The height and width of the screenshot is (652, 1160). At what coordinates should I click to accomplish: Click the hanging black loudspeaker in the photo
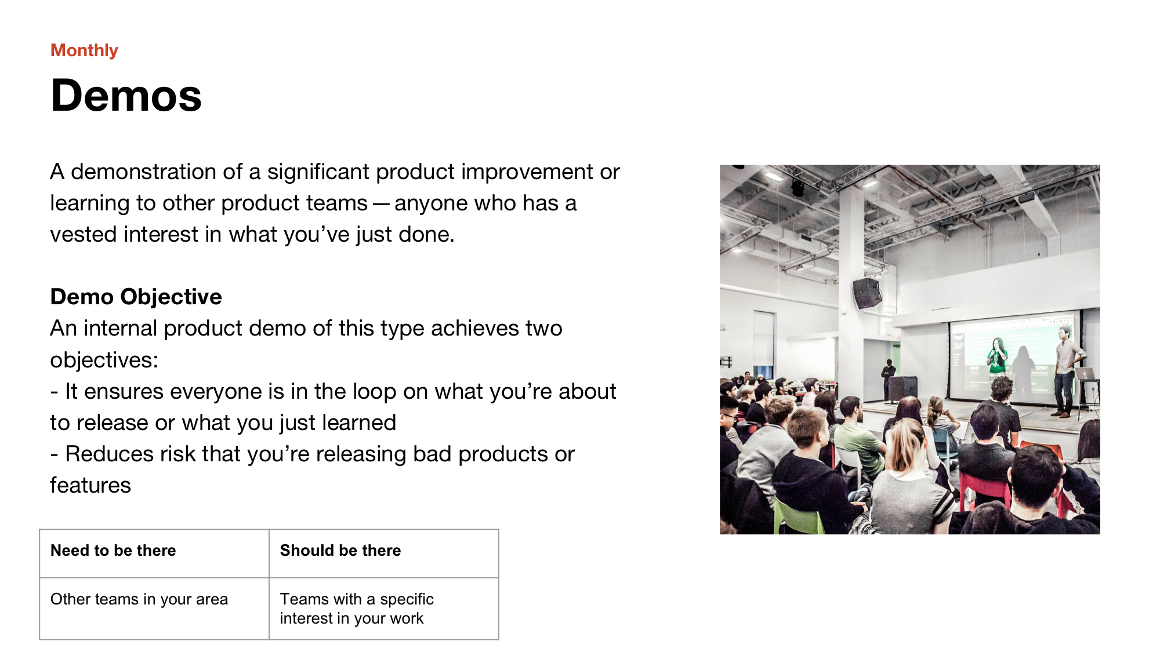pos(867,293)
